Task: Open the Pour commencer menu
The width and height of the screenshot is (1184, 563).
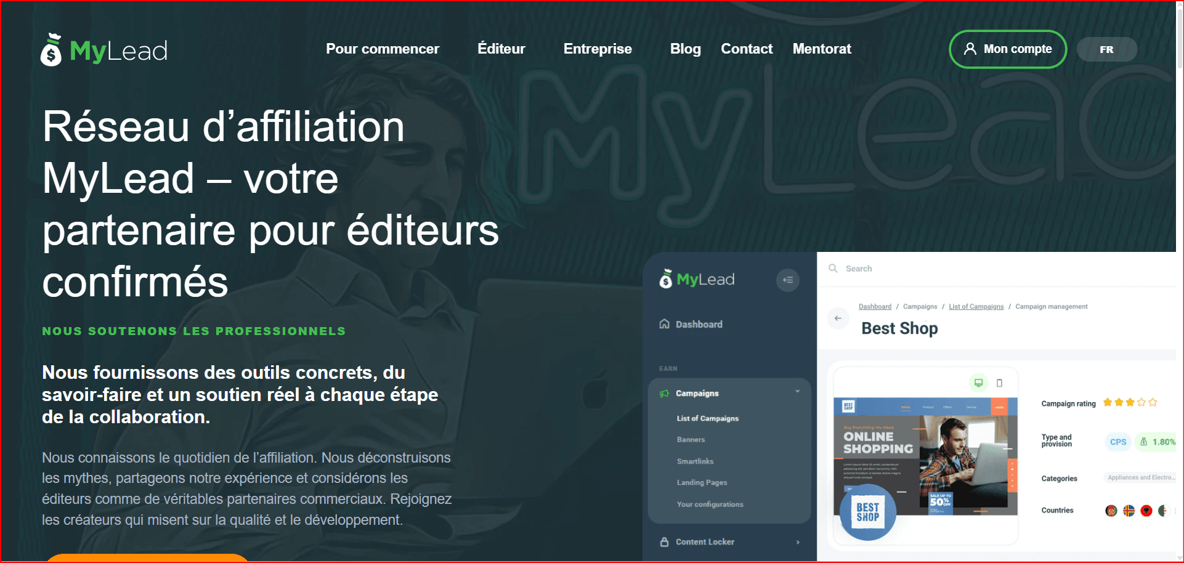Action: 382,49
